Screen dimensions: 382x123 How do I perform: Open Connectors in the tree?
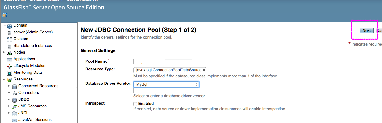tap(29, 93)
